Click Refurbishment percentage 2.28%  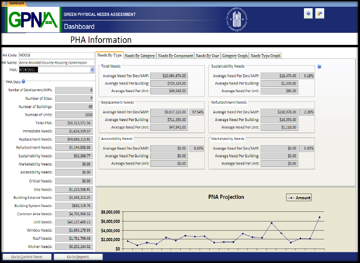point(307,112)
